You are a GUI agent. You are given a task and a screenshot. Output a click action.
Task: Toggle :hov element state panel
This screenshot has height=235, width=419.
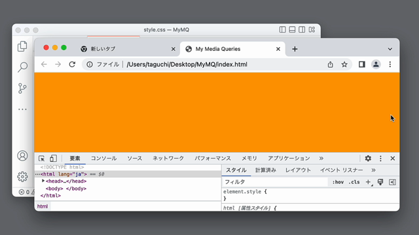[x=338, y=182]
